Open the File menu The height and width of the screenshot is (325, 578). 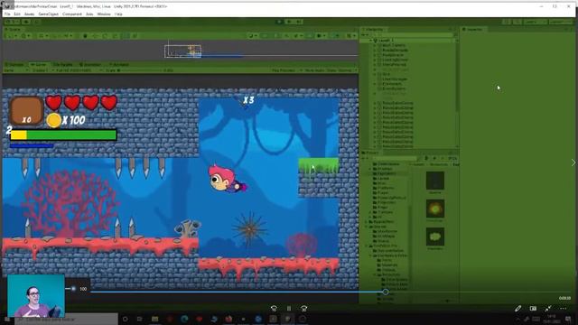[x=7, y=14]
